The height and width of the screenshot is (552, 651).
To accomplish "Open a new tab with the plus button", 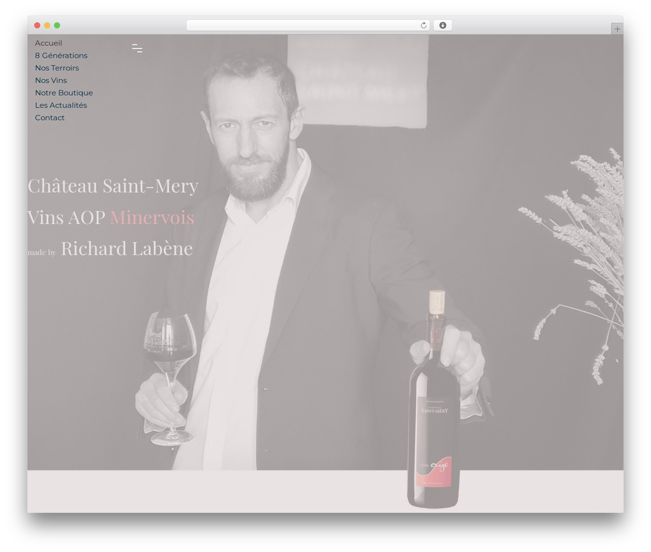I will point(617,29).
